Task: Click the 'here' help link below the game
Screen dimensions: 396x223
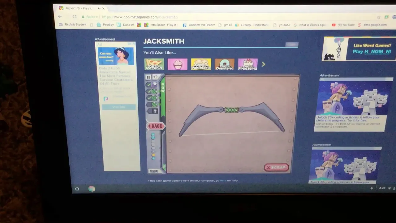Action: (x=223, y=180)
